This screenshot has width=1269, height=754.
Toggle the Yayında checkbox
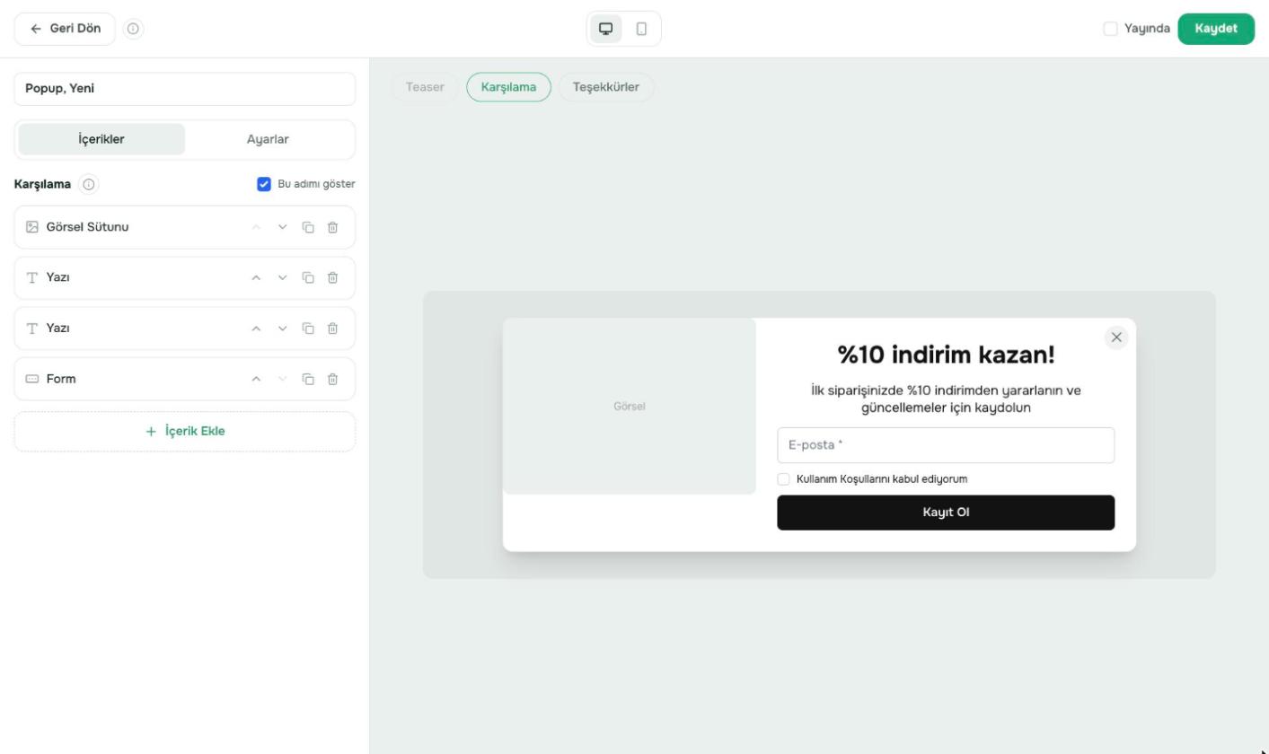[1111, 29]
